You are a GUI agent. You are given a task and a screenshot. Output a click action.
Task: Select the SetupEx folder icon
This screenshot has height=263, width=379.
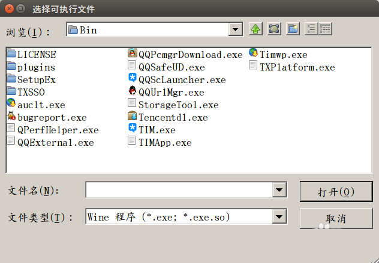[11, 78]
